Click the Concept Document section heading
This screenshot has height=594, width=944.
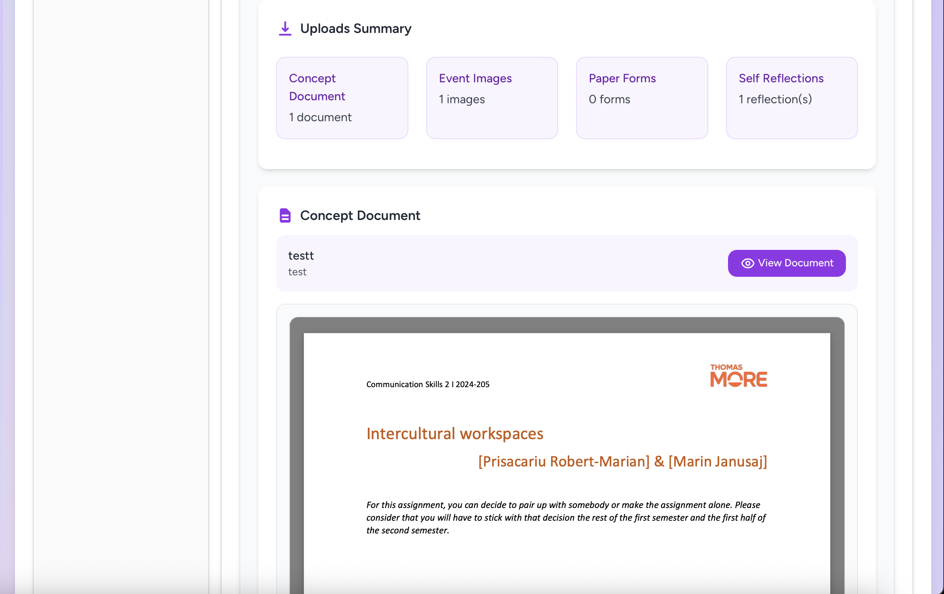click(x=359, y=215)
